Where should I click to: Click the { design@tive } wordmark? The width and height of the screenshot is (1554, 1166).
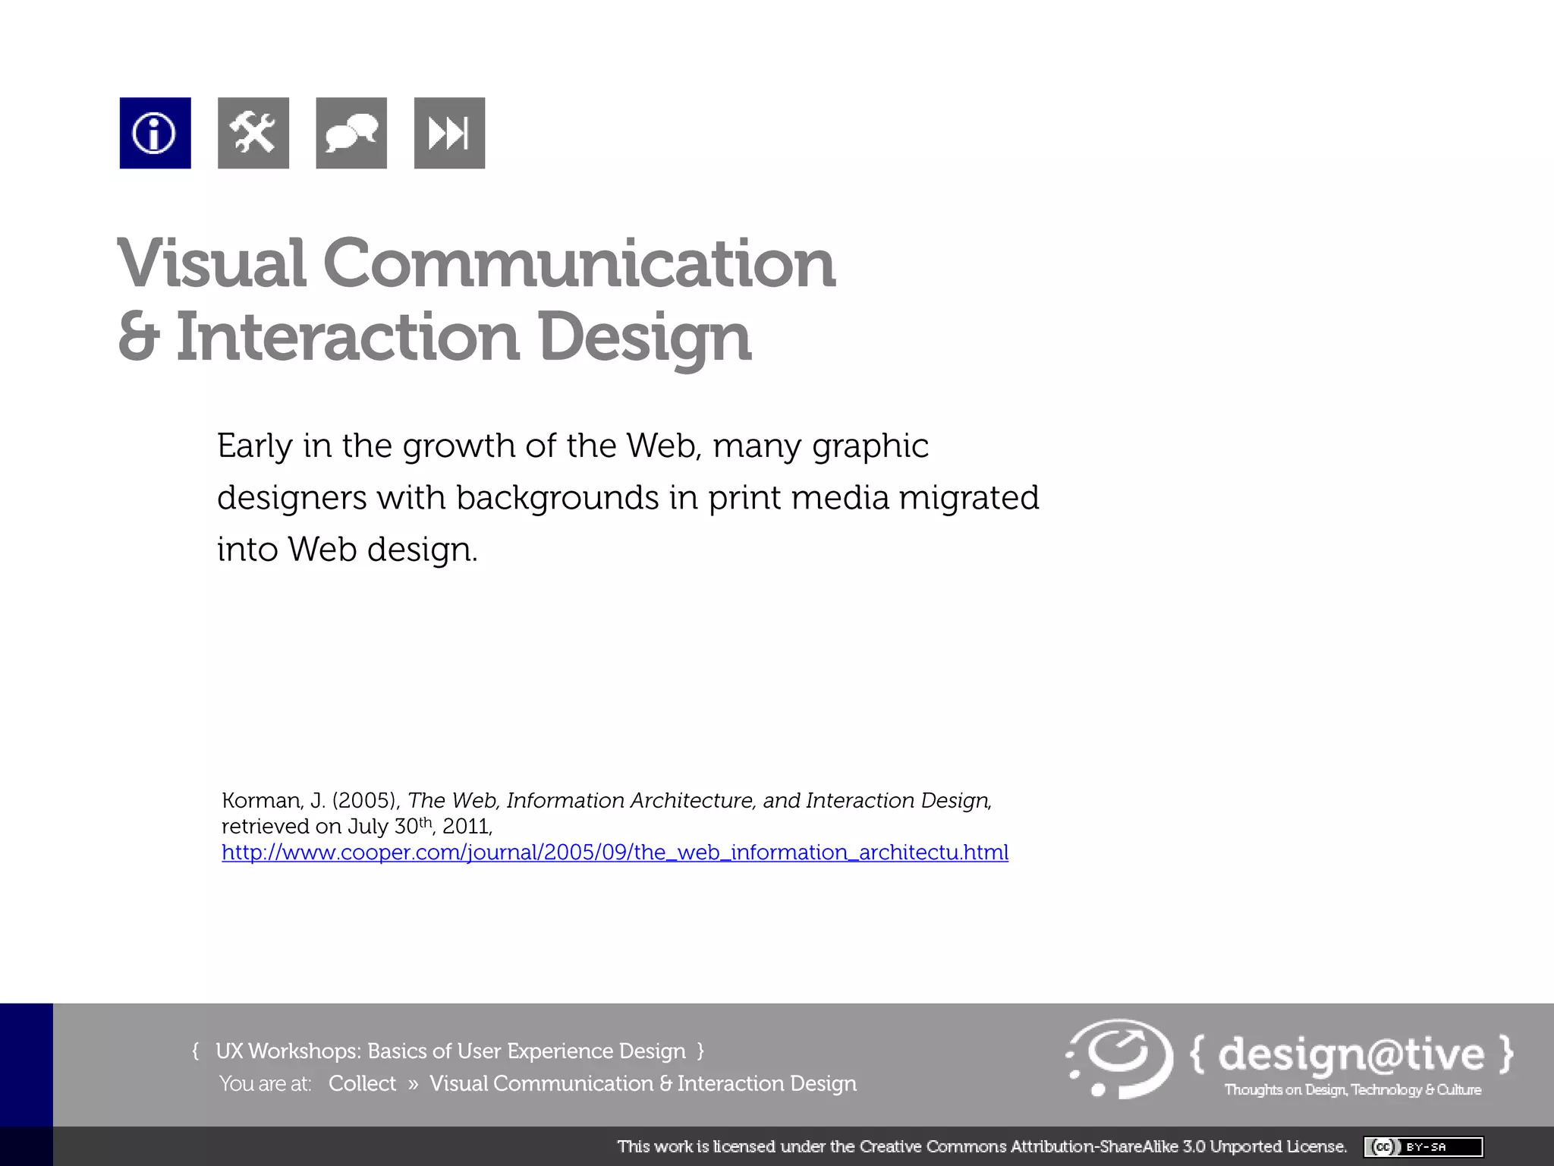(x=1351, y=1054)
